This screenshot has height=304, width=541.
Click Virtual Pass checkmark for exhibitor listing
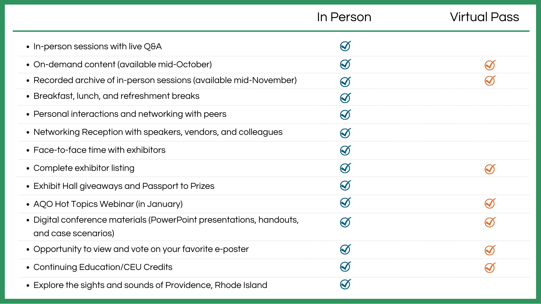pyautogui.click(x=490, y=169)
